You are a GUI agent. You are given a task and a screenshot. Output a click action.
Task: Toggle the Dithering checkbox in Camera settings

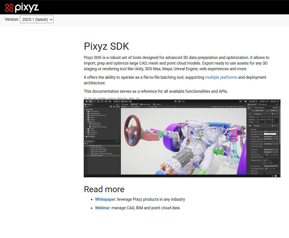pos(264,171)
